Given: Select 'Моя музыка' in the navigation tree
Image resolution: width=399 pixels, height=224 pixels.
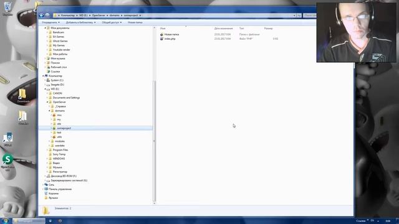Looking at the screenshot, I should click(58, 58).
